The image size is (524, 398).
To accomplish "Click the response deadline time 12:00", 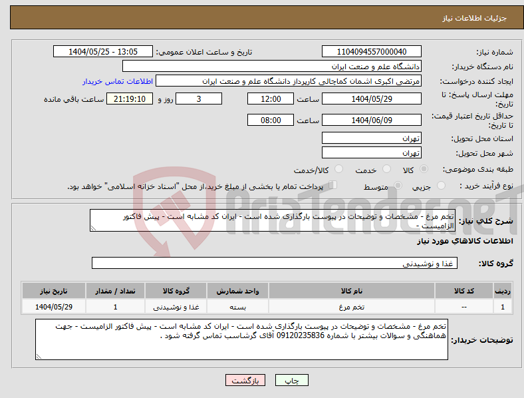I will pyautogui.click(x=271, y=99).
